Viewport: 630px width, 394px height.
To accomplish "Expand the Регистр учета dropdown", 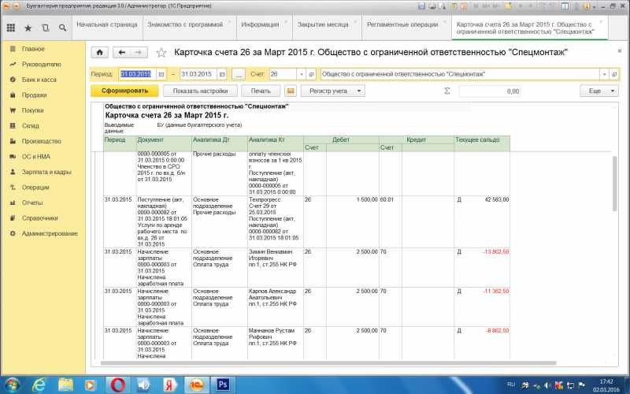I will (332, 91).
